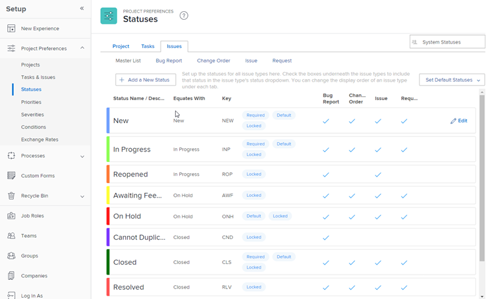Toggle Change Order checkmark for On Hold status
Viewport: 494px width, 299px height.
click(352, 216)
